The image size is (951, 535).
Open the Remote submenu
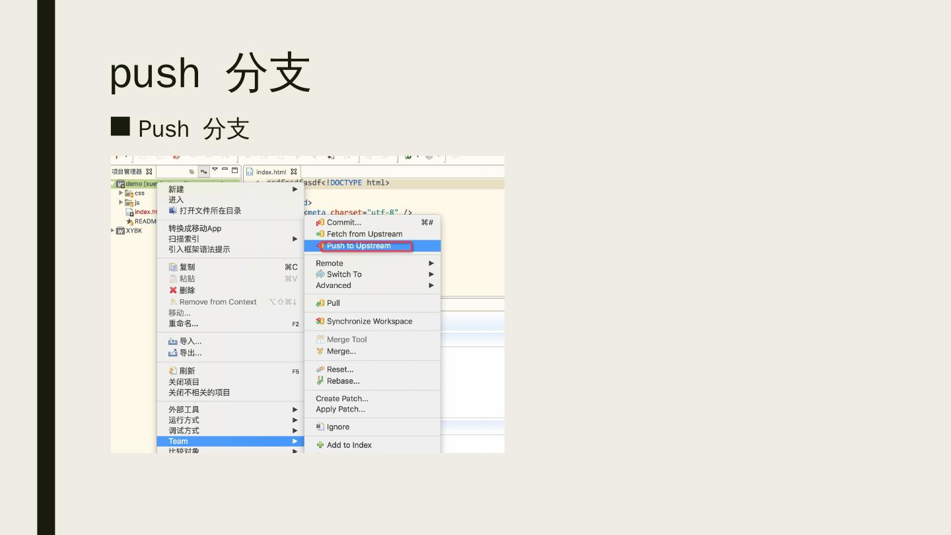(330, 263)
